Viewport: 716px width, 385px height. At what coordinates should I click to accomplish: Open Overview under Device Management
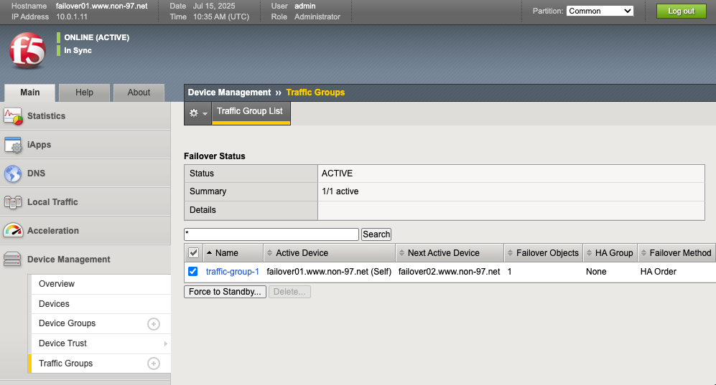[x=101, y=284]
